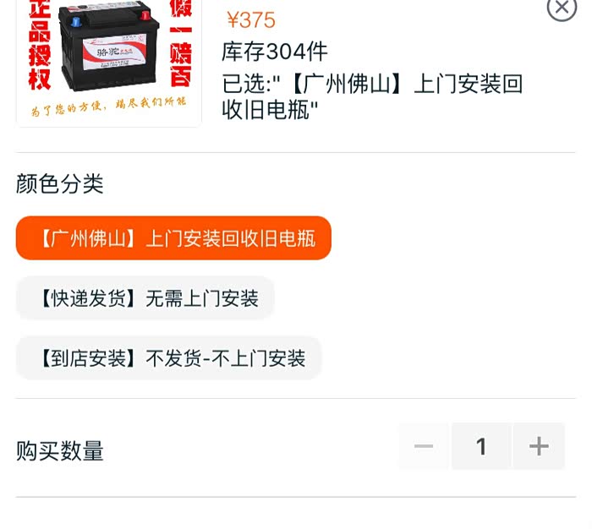This screenshot has height=529, width=592.
Task: Tap the plus quantity icon
Action: pyautogui.click(x=539, y=446)
